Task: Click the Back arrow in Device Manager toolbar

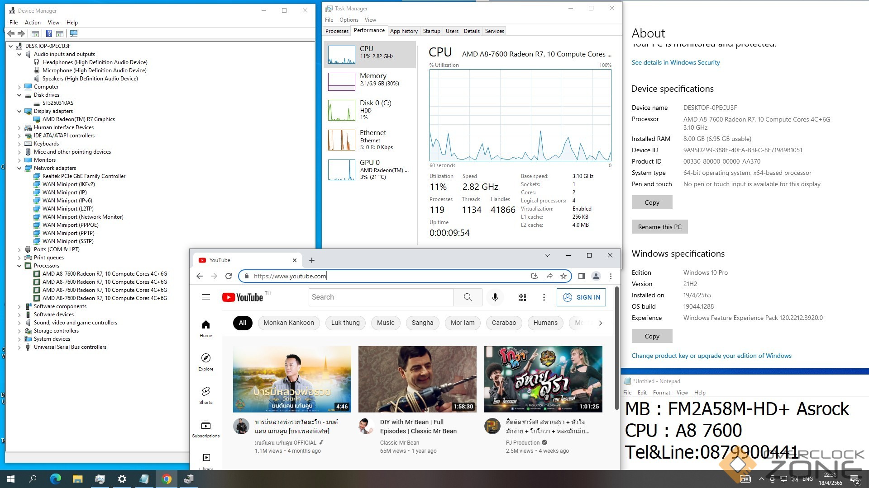Action: [x=11, y=33]
